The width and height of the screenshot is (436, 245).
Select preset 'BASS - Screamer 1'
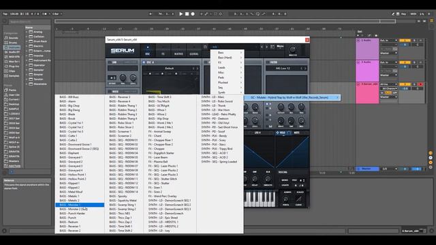[x=120, y=131]
